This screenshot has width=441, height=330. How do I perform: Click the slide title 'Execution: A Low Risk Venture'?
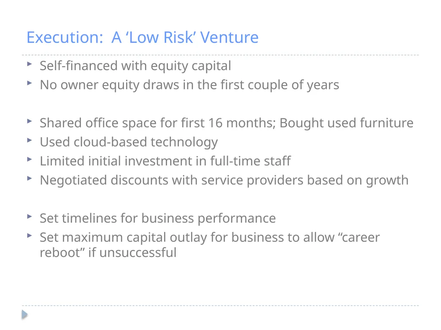pos(142,37)
